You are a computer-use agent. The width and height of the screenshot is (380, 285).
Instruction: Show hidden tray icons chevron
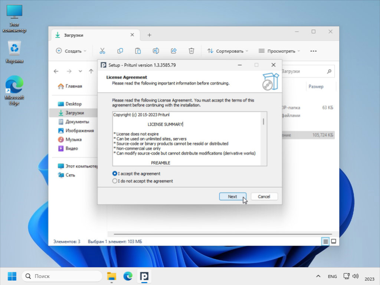coord(318,276)
